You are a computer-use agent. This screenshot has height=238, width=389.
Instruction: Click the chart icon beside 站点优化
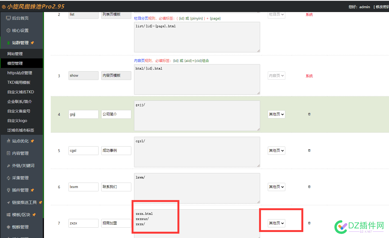click(8, 141)
